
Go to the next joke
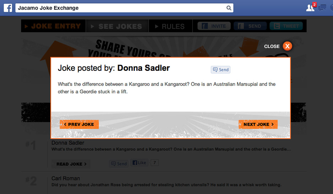click(258, 124)
